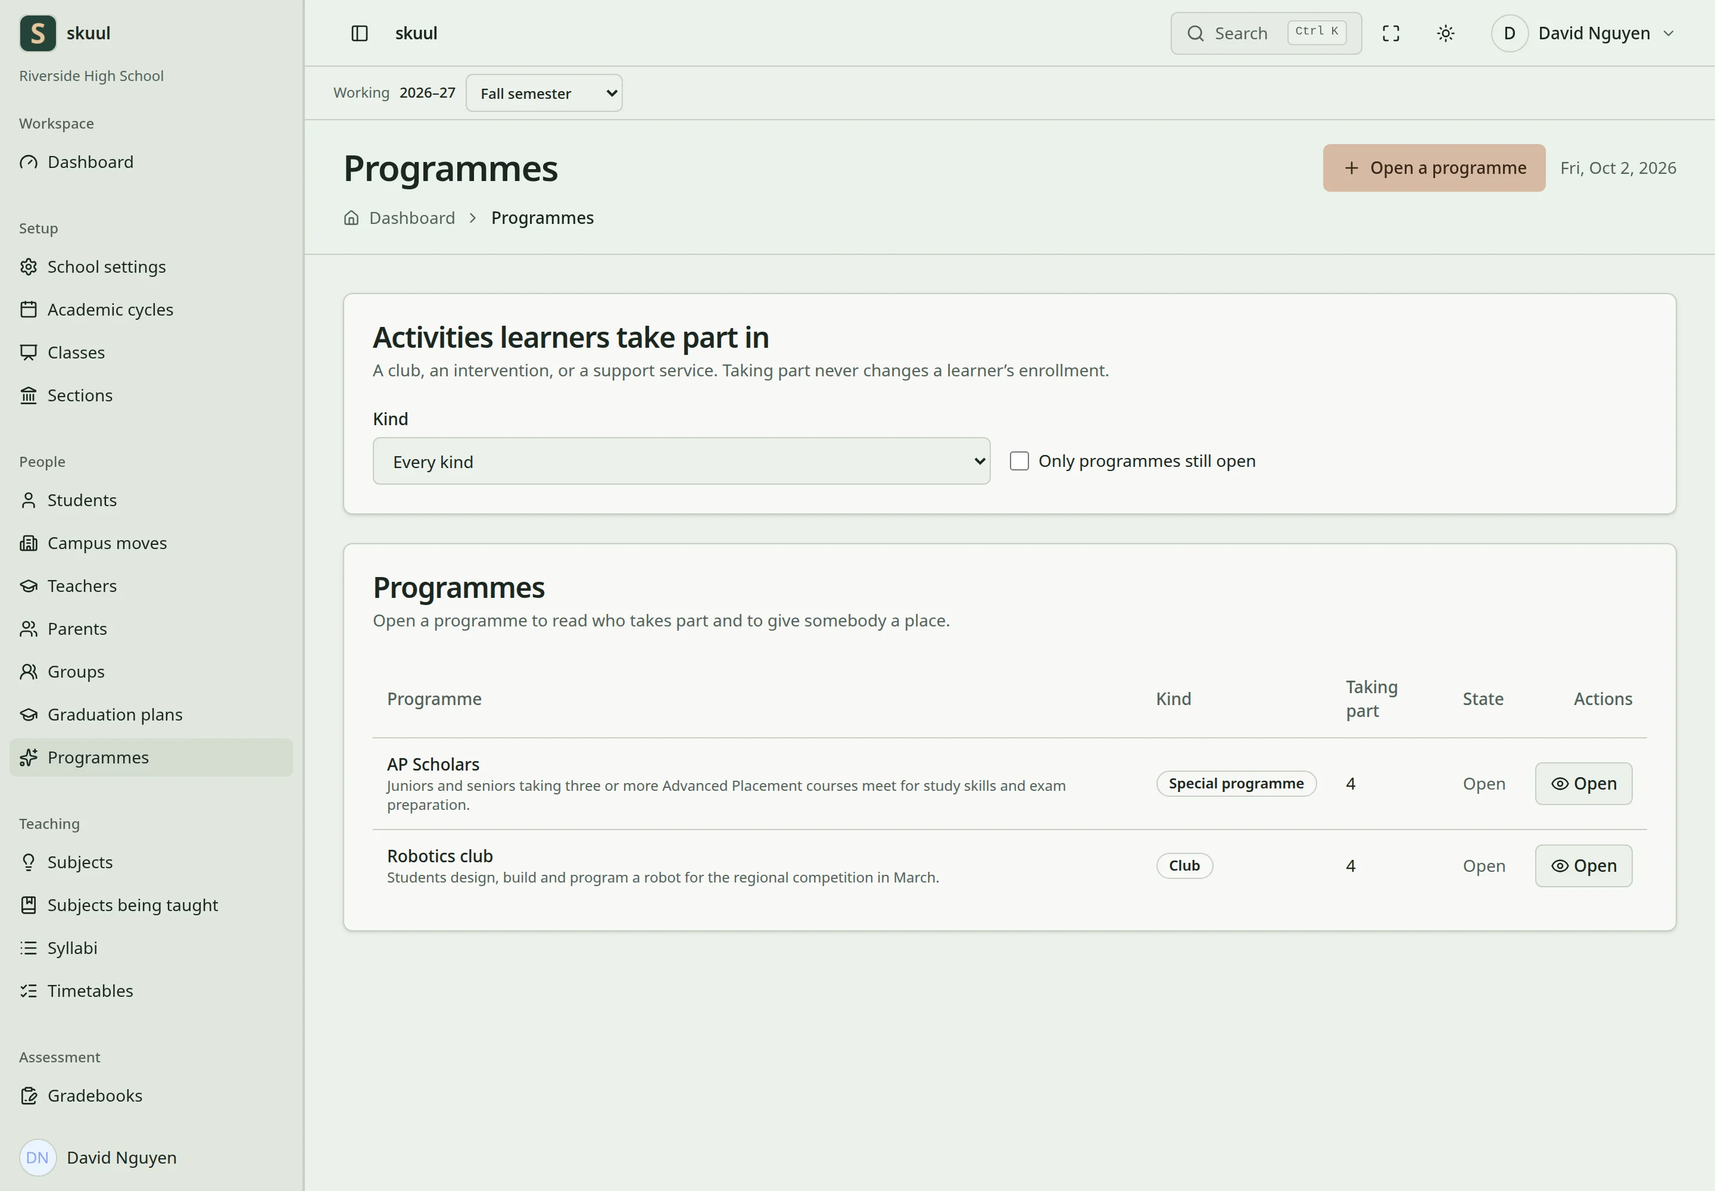1715x1191 pixels.
Task: Select Programmes in the sidebar
Action: 151,757
